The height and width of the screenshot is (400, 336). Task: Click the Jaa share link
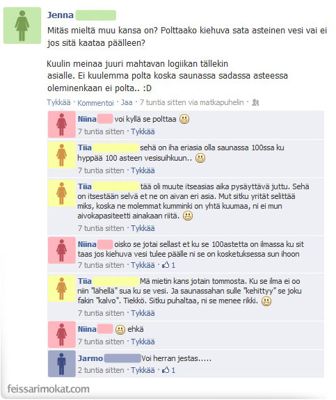(127, 102)
